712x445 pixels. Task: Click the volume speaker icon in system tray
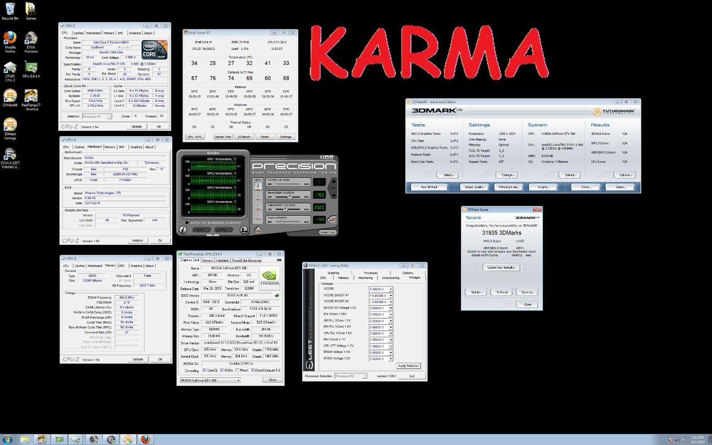point(684,440)
